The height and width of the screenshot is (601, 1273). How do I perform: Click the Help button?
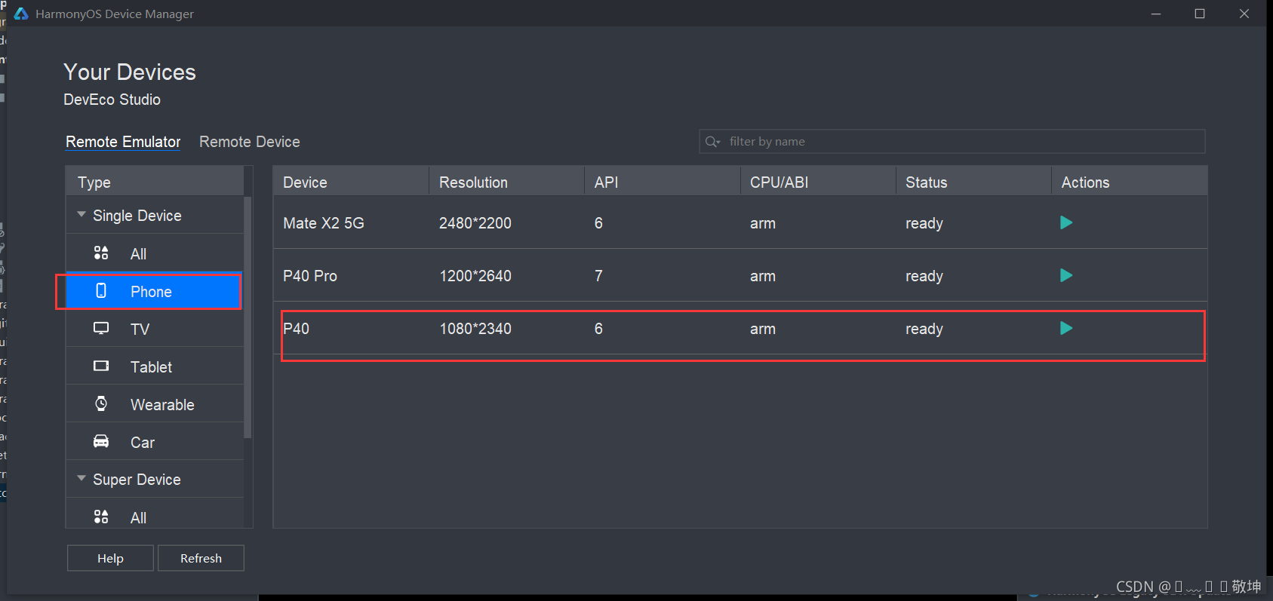[110, 558]
